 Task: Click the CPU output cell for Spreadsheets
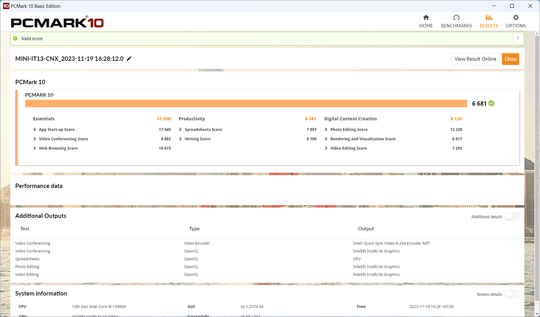[x=357, y=259]
